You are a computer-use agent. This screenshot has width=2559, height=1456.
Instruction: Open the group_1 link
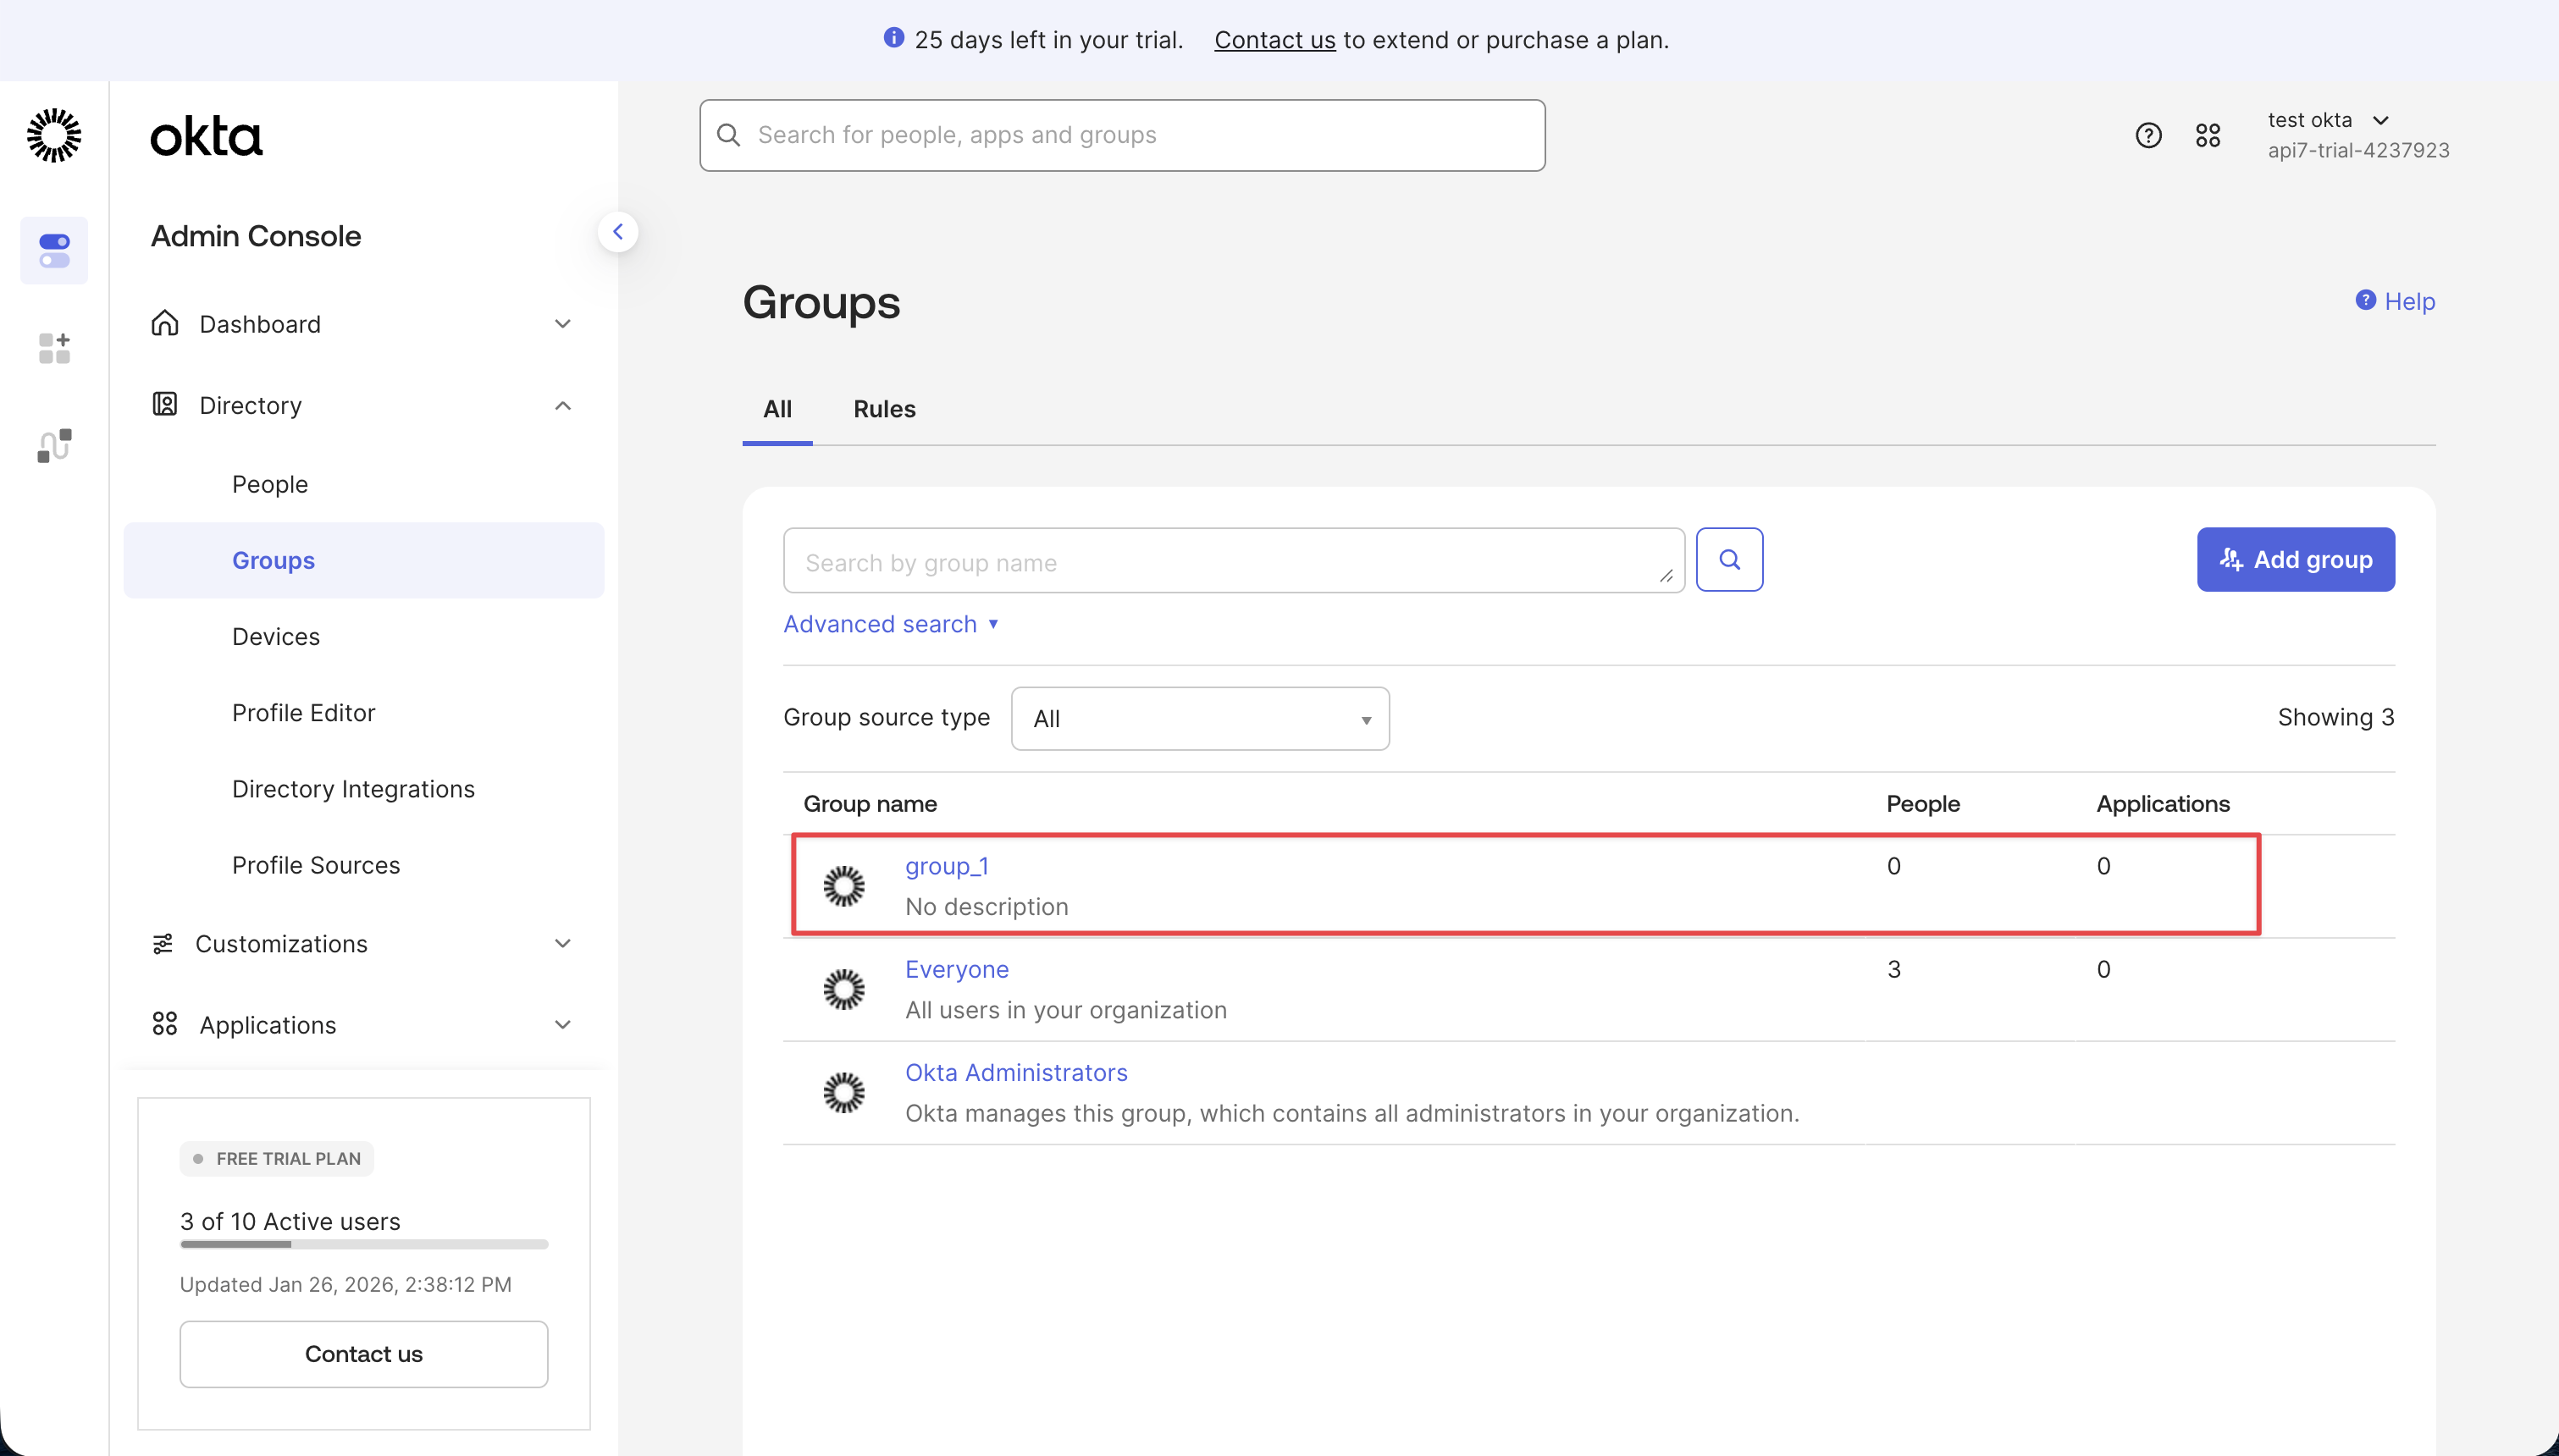point(946,866)
